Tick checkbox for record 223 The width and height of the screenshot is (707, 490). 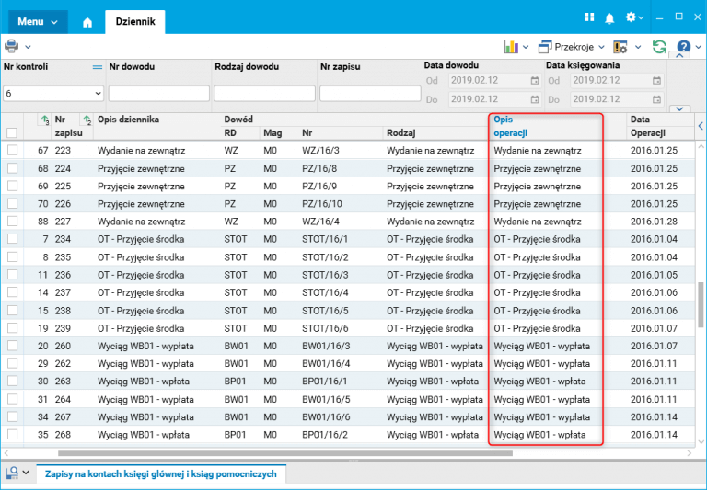(12, 150)
